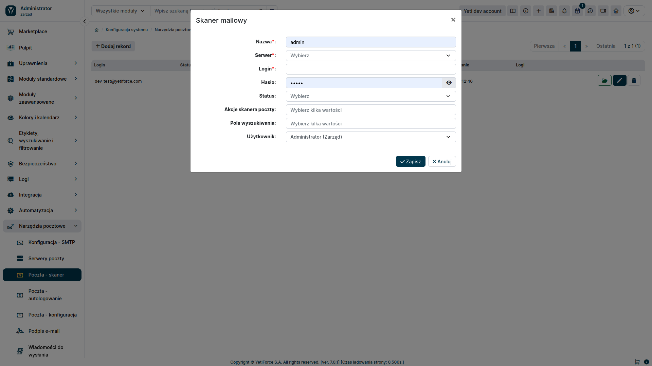
Task: Click Anuluj to cancel the form
Action: coord(441,161)
